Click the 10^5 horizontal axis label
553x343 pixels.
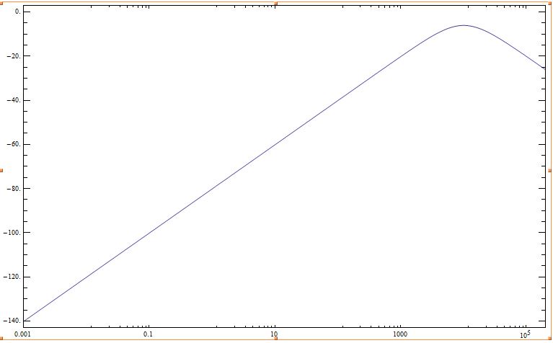525,334
